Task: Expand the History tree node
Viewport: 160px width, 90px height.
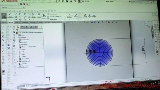Action: pyautogui.click(x=17, y=35)
